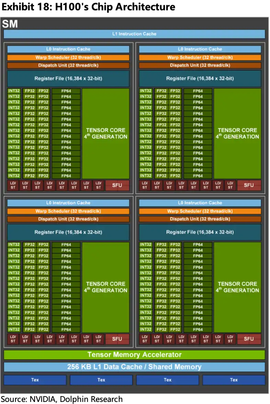
Task: Select 'L0 Instruction Cache' in top-left partition
Action: [x=68, y=49]
